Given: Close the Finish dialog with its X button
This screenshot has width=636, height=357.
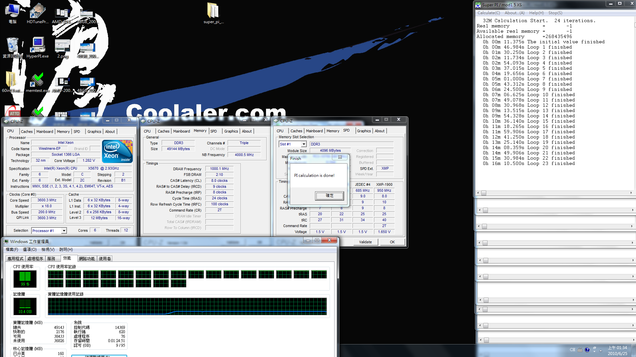Looking at the screenshot, I should pos(340,157).
